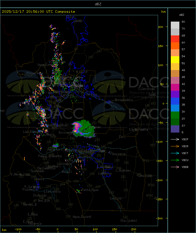This screenshot has width=196, height=233.
Task: Click the Chihuido place label
Action: coord(40,195)
